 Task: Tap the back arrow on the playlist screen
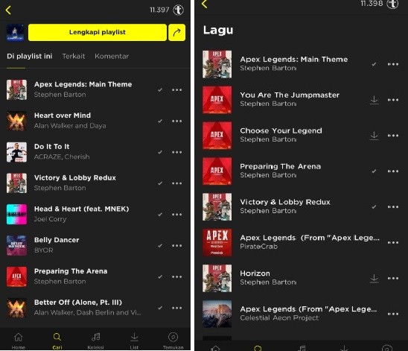click(x=8, y=10)
